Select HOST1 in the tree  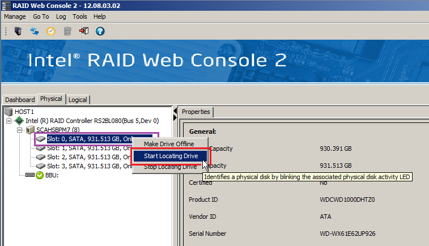24,112
